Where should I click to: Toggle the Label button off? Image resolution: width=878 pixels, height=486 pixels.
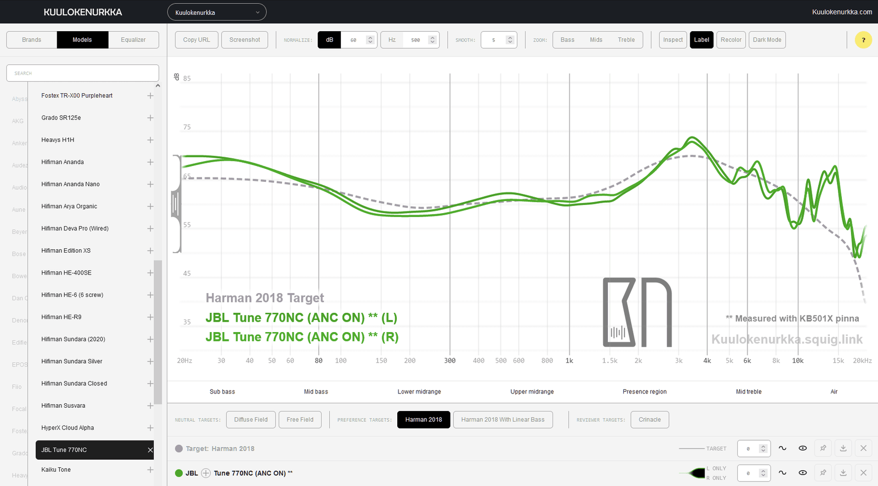[x=701, y=40]
